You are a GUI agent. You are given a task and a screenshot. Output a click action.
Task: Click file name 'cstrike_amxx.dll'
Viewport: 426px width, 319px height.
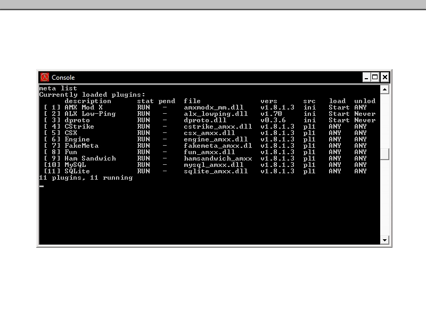218,127
